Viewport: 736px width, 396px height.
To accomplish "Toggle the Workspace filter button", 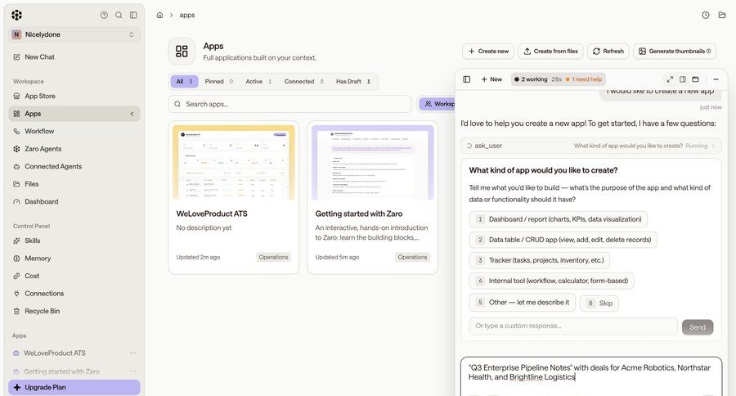I will pos(437,104).
